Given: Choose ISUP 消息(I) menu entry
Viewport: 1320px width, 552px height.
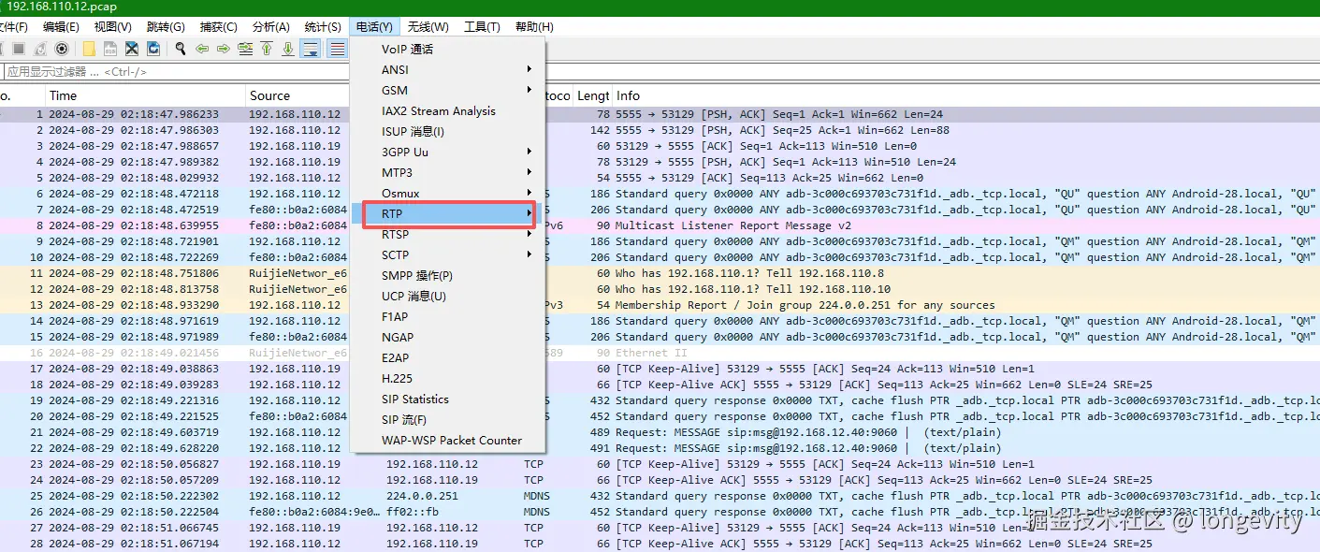Looking at the screenshot, I should (447, 131).
